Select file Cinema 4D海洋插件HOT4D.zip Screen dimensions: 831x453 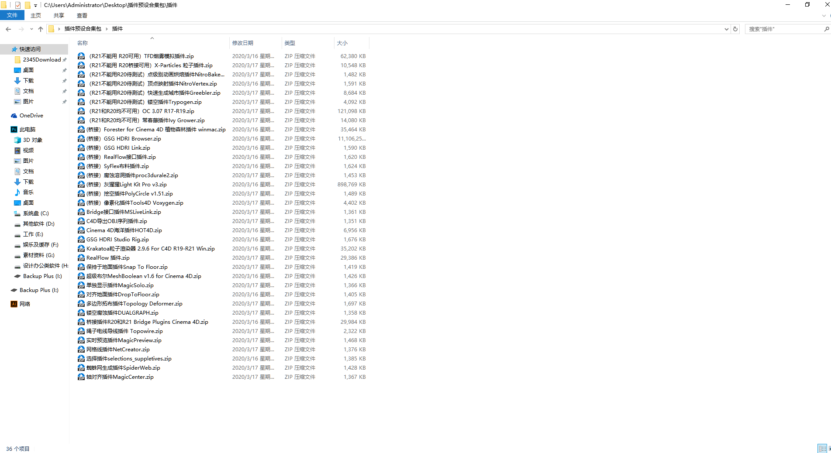(124, 230)
